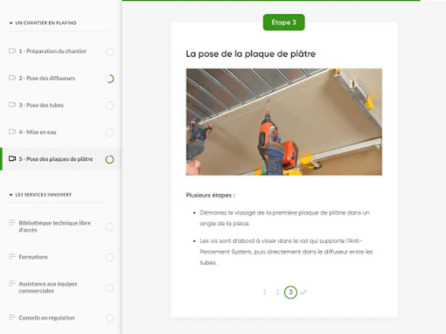Open lesson 2 - Pose des diffuseurs
Viewport: 446px width, 334px height.
(x=47, y=78)
